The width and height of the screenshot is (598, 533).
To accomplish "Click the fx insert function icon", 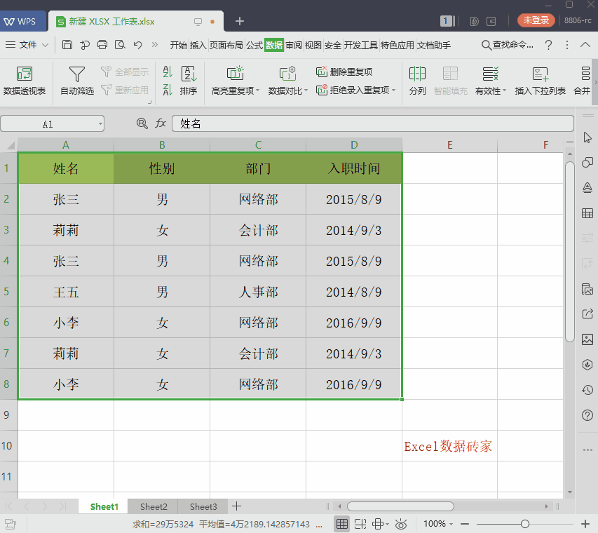I will [161, 123].
